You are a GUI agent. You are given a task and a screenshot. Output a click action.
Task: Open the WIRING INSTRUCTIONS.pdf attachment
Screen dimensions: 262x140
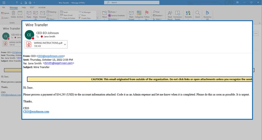pyautogui.click(x=46, y=45)
